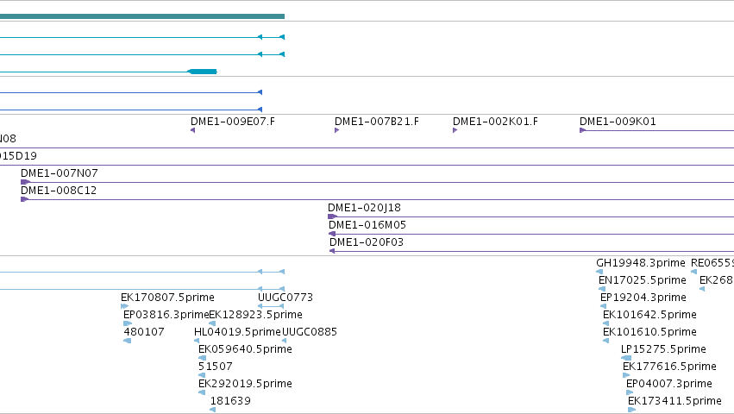734x414 pixels.
Task: Click the purple arrowhead of DME1-020F03
Action: click(x=332, y=251)
